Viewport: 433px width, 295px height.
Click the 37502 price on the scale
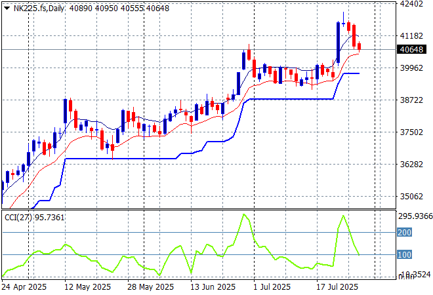(x=413, y=132)
